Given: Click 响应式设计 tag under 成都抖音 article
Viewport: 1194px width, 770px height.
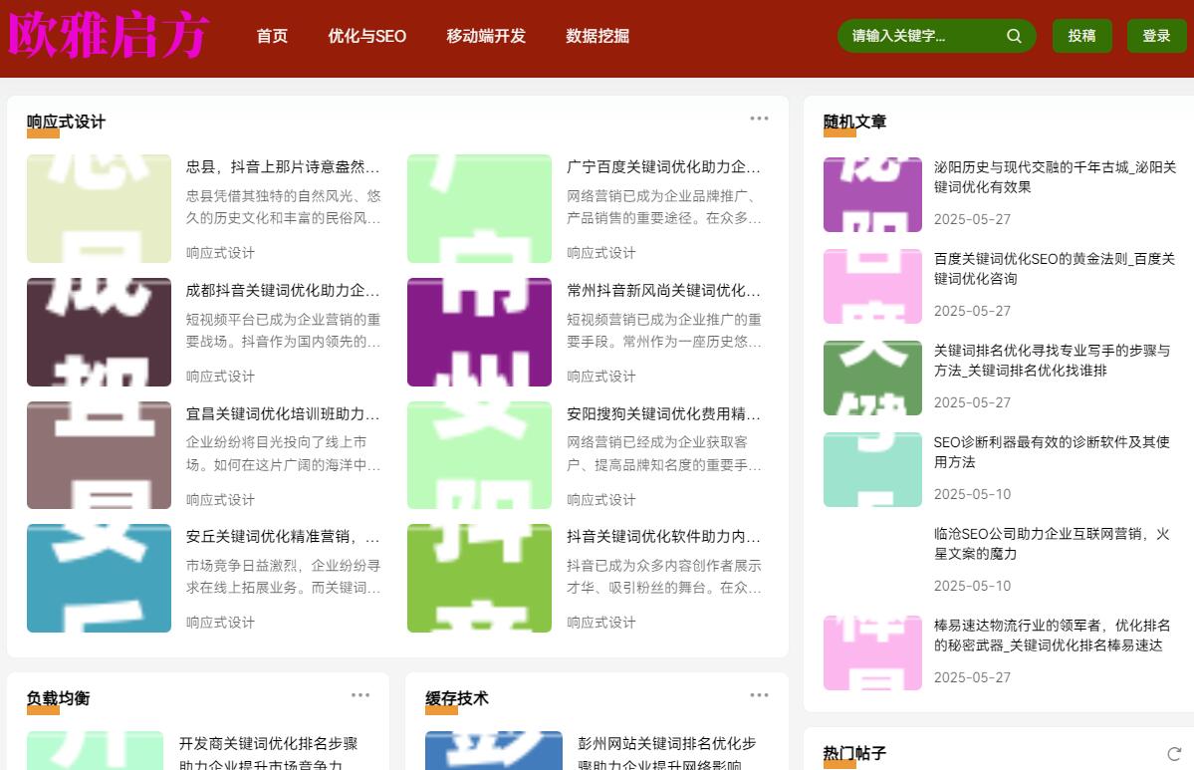Looking at the screenshot, I should click(220, 377).
